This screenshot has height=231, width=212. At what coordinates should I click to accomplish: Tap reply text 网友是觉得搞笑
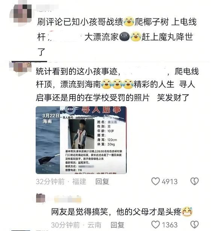point(122,212)
